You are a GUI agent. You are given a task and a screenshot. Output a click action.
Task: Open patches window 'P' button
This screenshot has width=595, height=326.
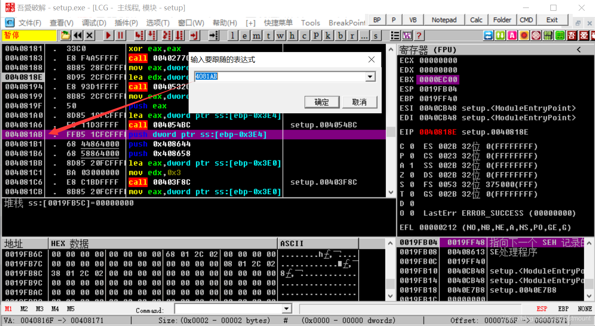pyautogui.click(x=316, y=36)
